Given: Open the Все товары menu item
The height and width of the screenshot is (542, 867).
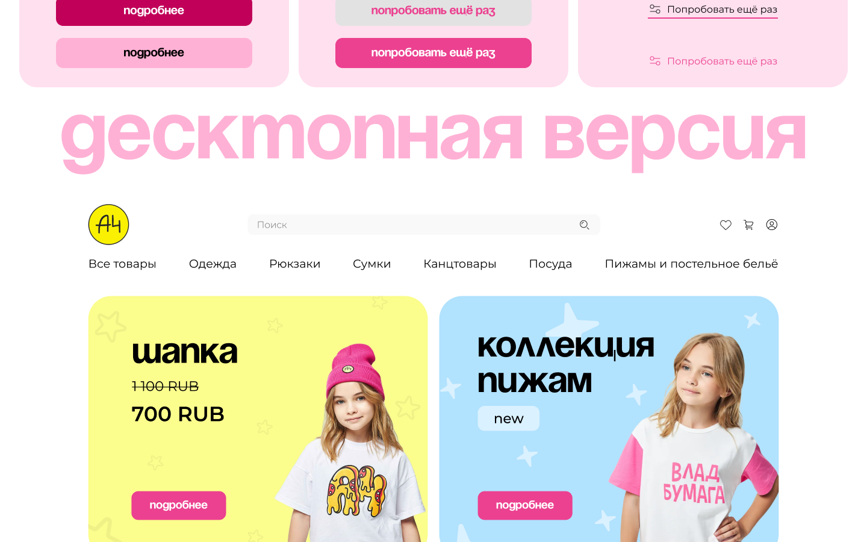Looking at the screenshot, I should click(x=122, y=264).
